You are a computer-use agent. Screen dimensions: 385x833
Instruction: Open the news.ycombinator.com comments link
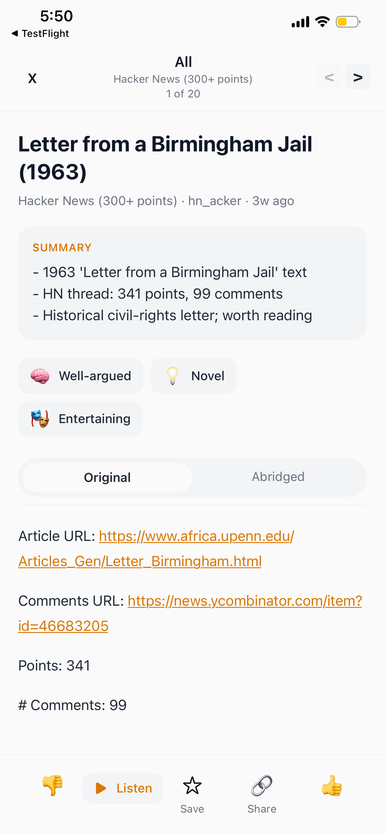(x=245, y=601)
